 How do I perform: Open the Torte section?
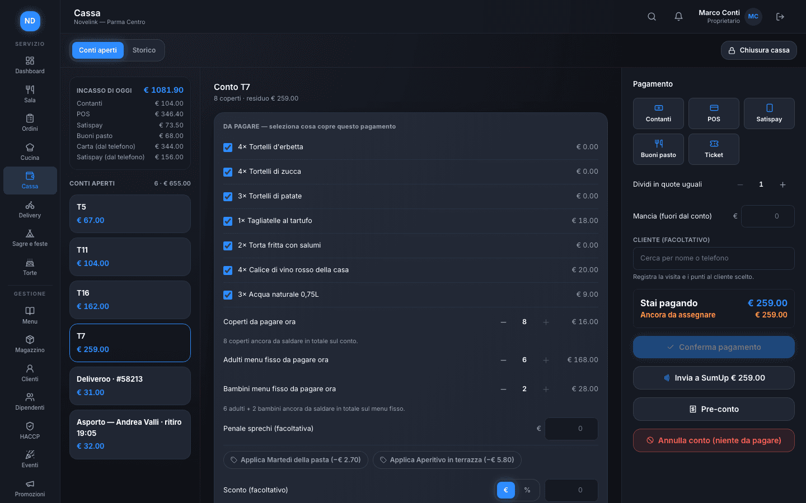point(30,267)
